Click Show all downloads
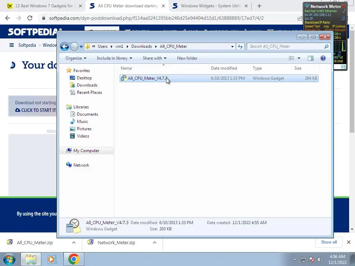The height and width of the screenshot is (266, 355). pyautogui.click(x=329, y=242)
